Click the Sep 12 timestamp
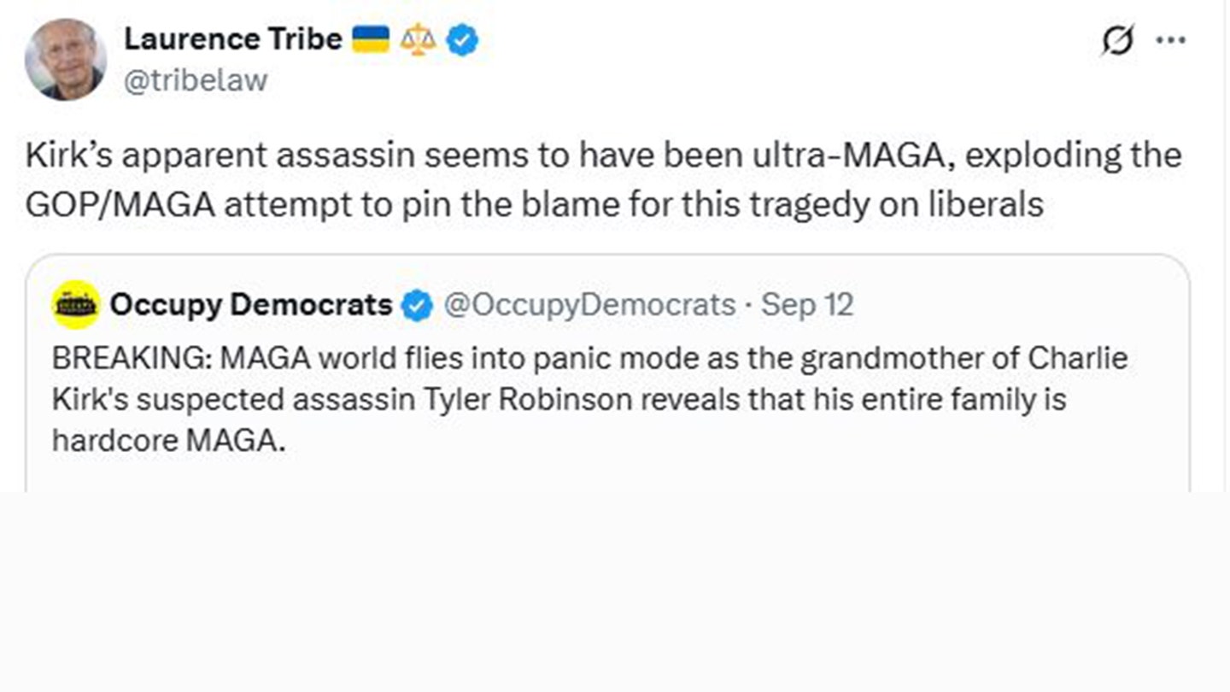Screen dimensions: 1230x692 click(x=807, y=305)
